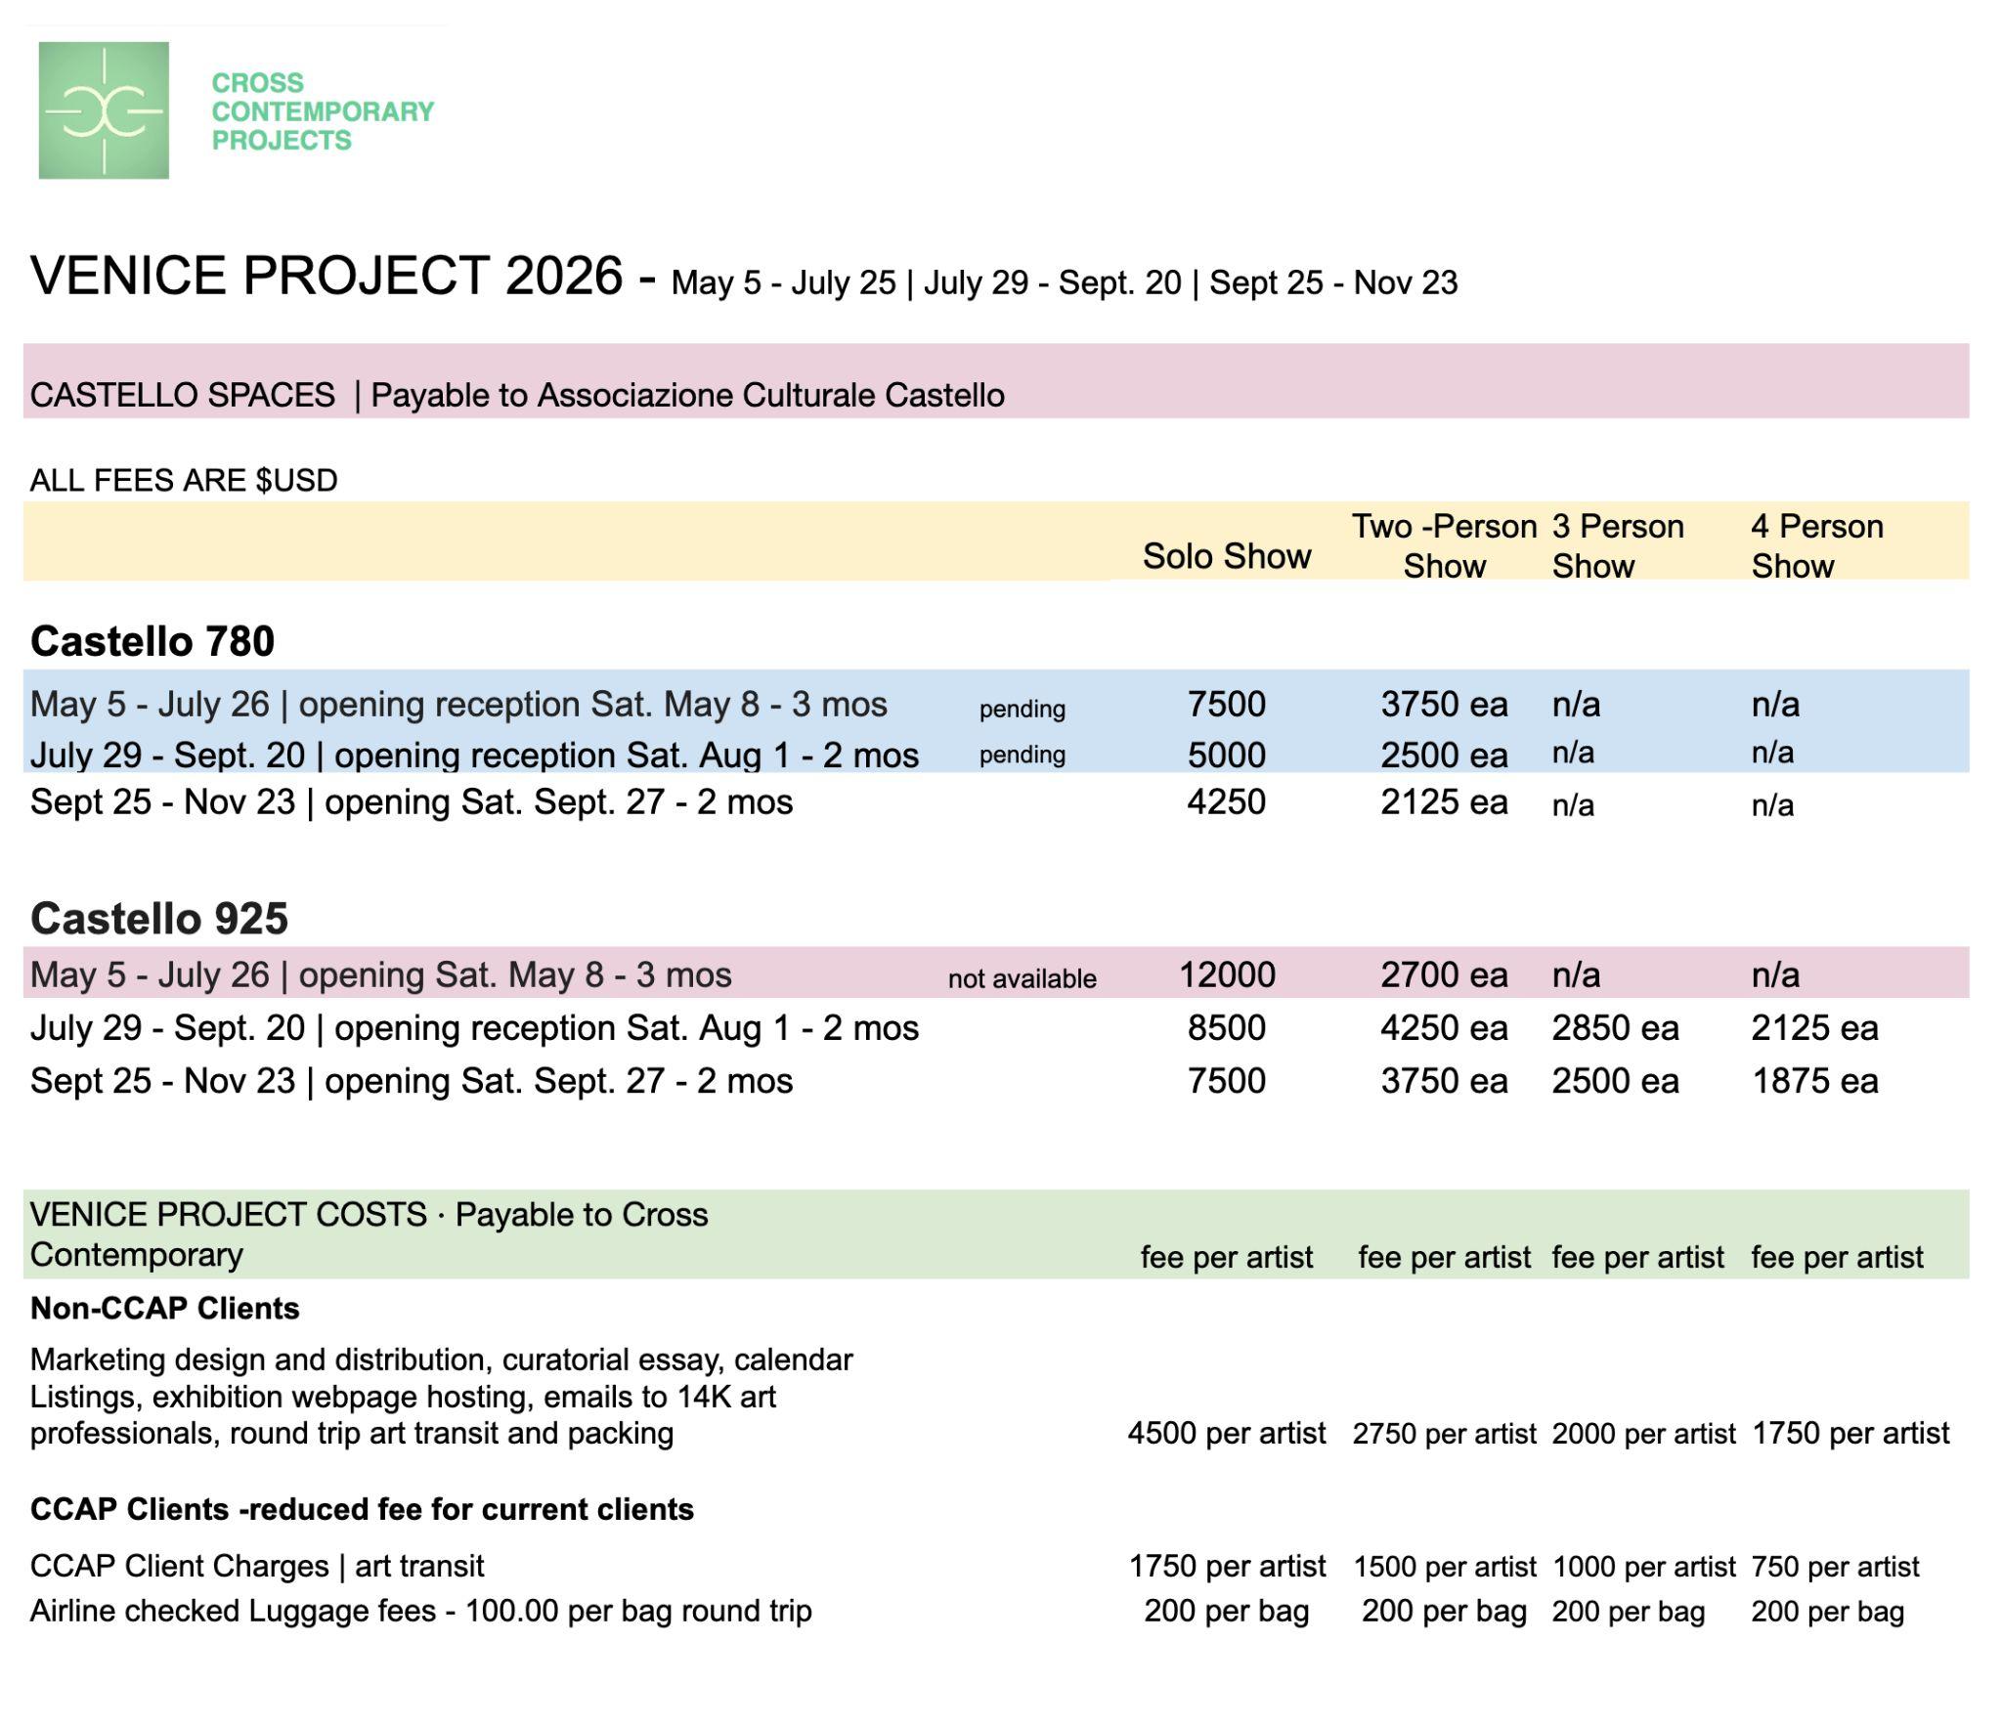Click the 4500 per artist fee
The height and width of the screenshot is (1728, 2002).
(x=1226, y=1433)
